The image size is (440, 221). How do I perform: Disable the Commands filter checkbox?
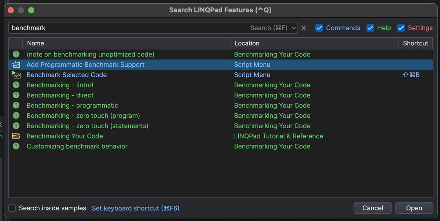319,27
